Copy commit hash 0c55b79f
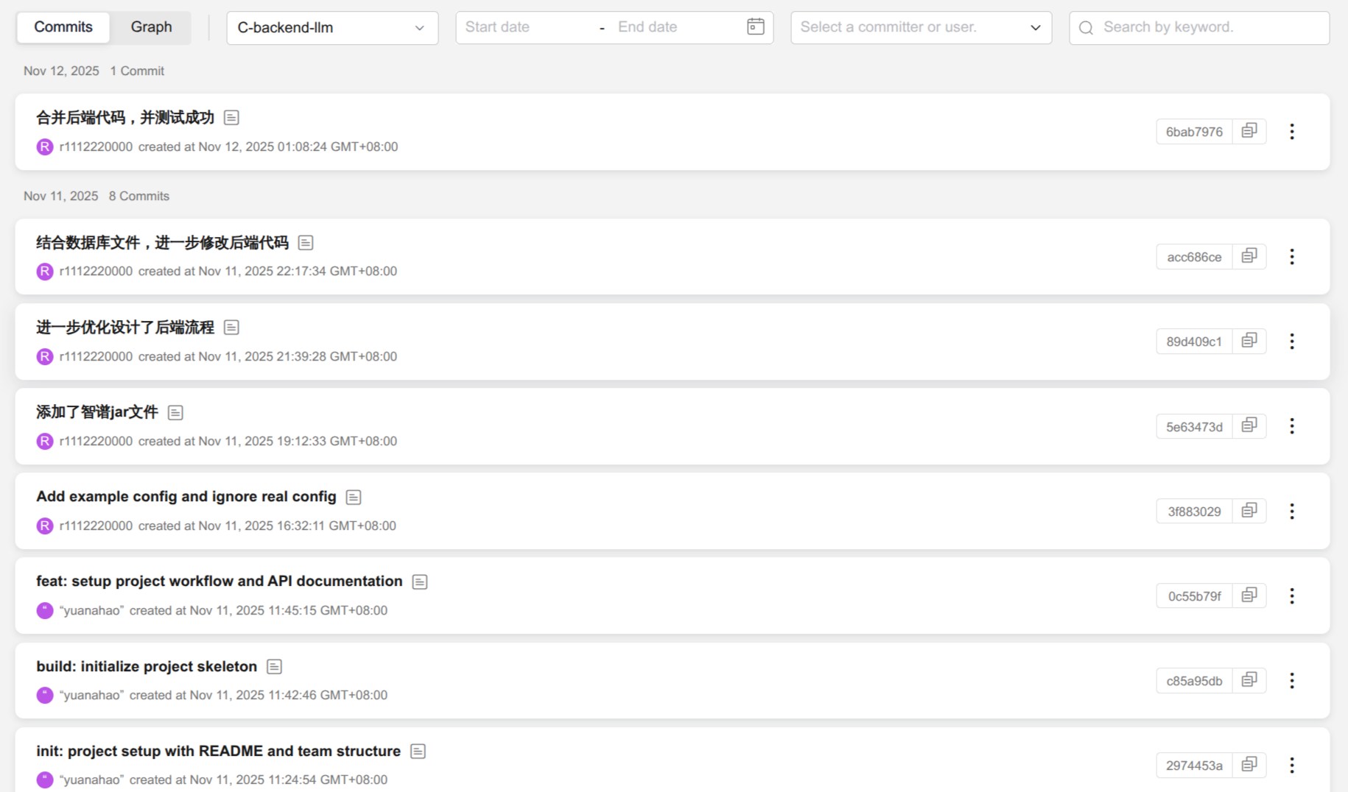The height and width of the screenshot is (792, 1348). click(1249, 595)
